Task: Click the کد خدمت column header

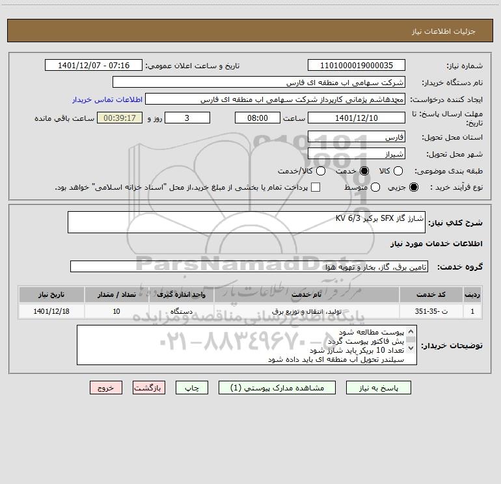Action: [x=431, y=294]
